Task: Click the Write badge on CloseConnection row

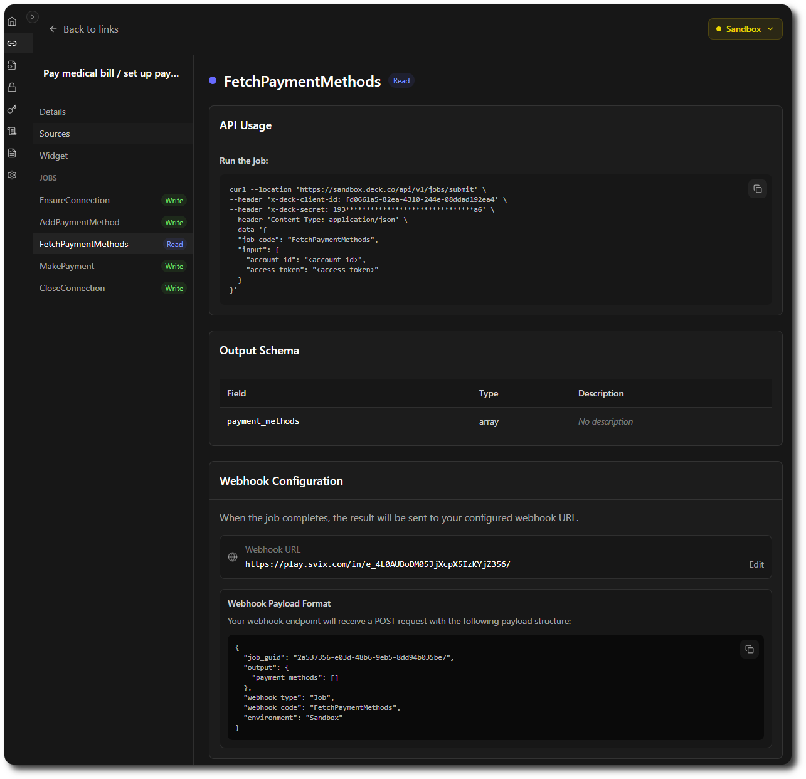Action: tap(174, 289)
